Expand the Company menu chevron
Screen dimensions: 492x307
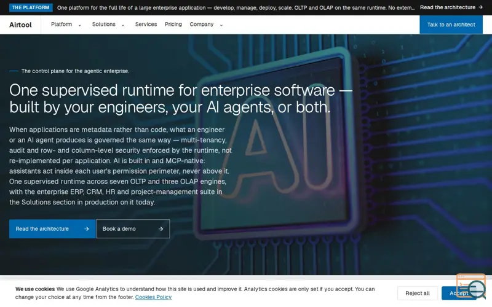(221, 25)
